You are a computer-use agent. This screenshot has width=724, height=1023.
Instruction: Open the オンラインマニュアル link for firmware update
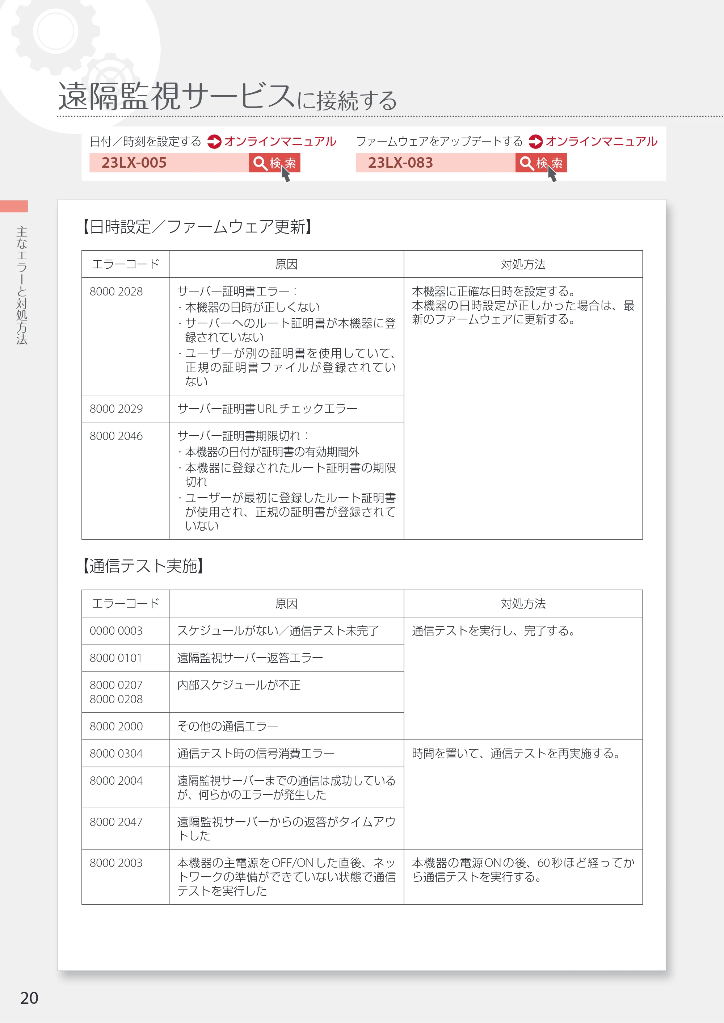coord(601,141)
